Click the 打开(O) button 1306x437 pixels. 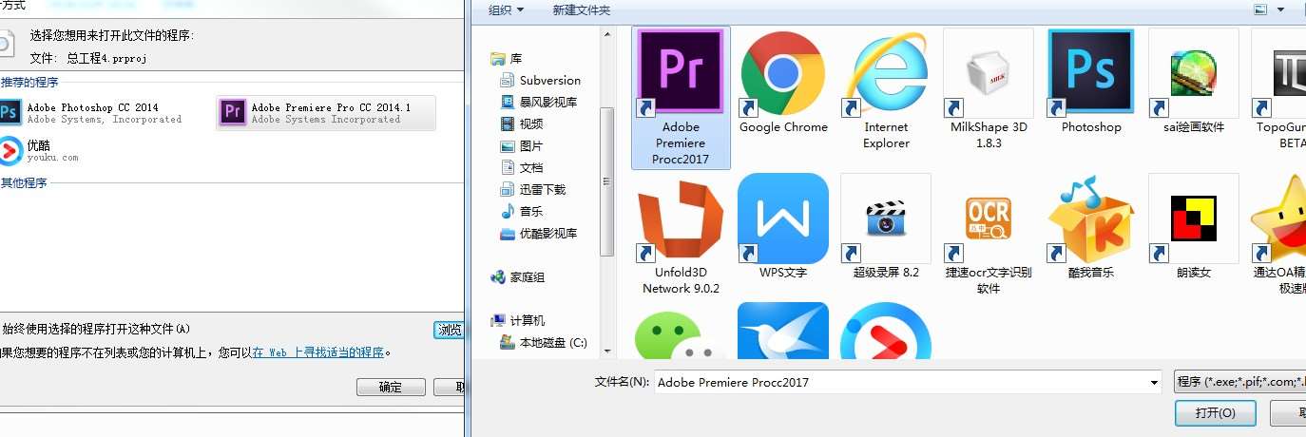tap(1215, 413)
